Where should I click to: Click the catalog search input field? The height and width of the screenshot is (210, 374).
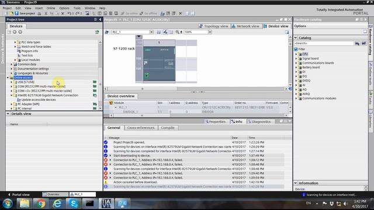point(324,43)
